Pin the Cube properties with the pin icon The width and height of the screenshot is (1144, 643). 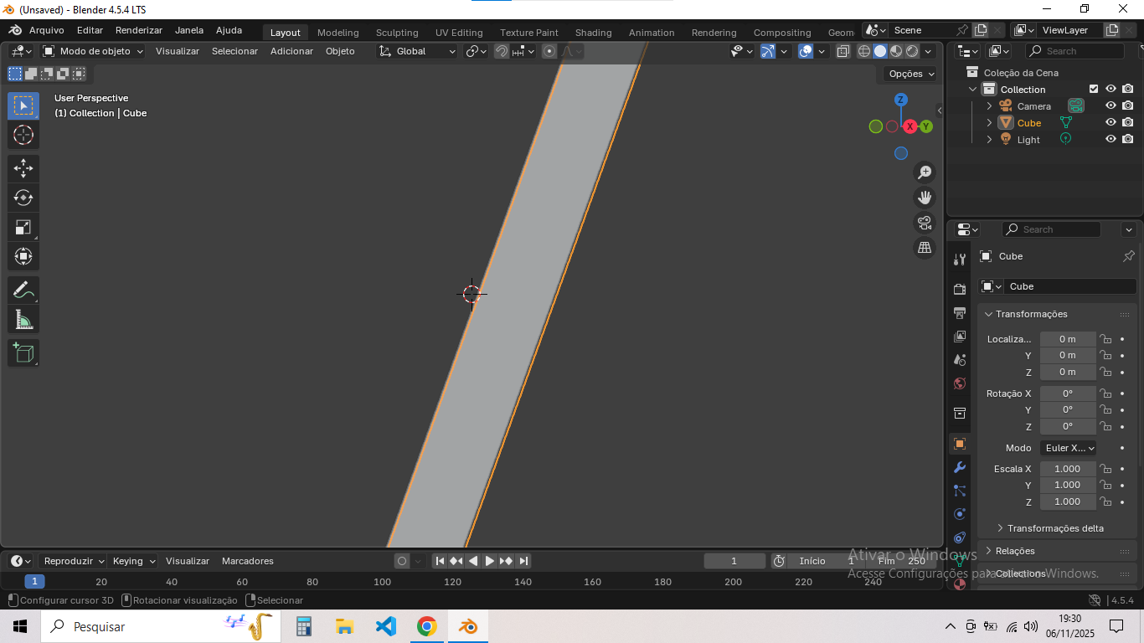1128,256
